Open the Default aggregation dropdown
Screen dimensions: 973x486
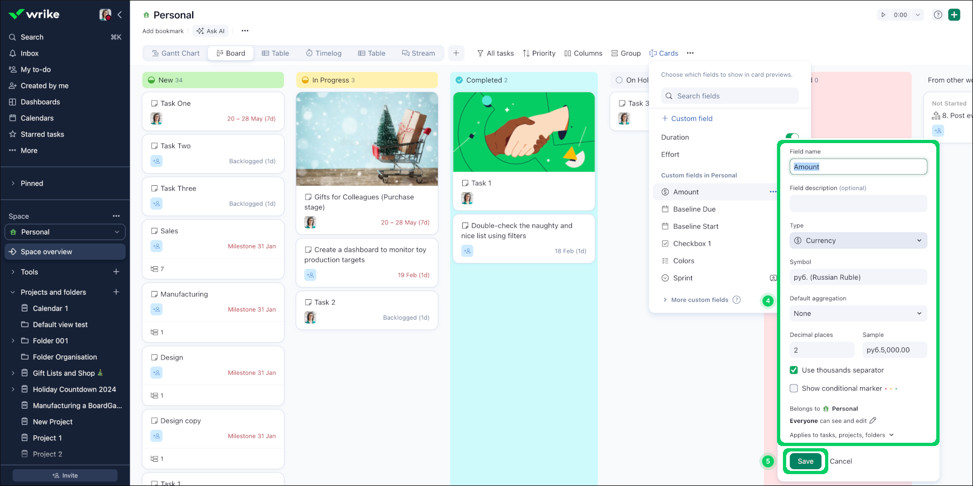(x=858, y=313)
